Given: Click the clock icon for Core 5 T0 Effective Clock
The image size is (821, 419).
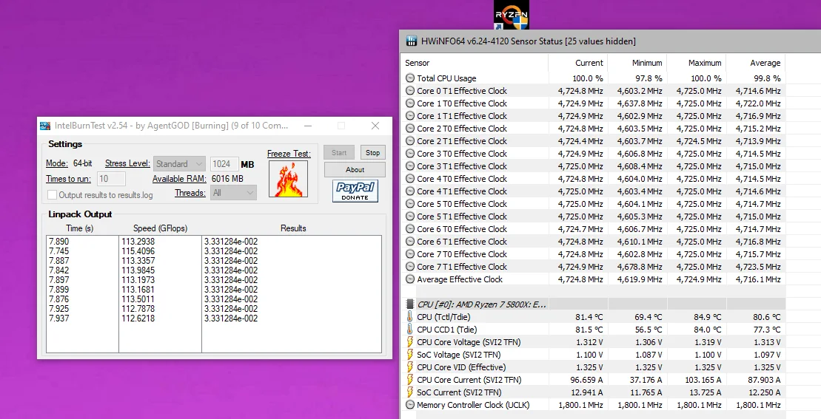Looking at the screenshot, I should click(x=410, y=204).
